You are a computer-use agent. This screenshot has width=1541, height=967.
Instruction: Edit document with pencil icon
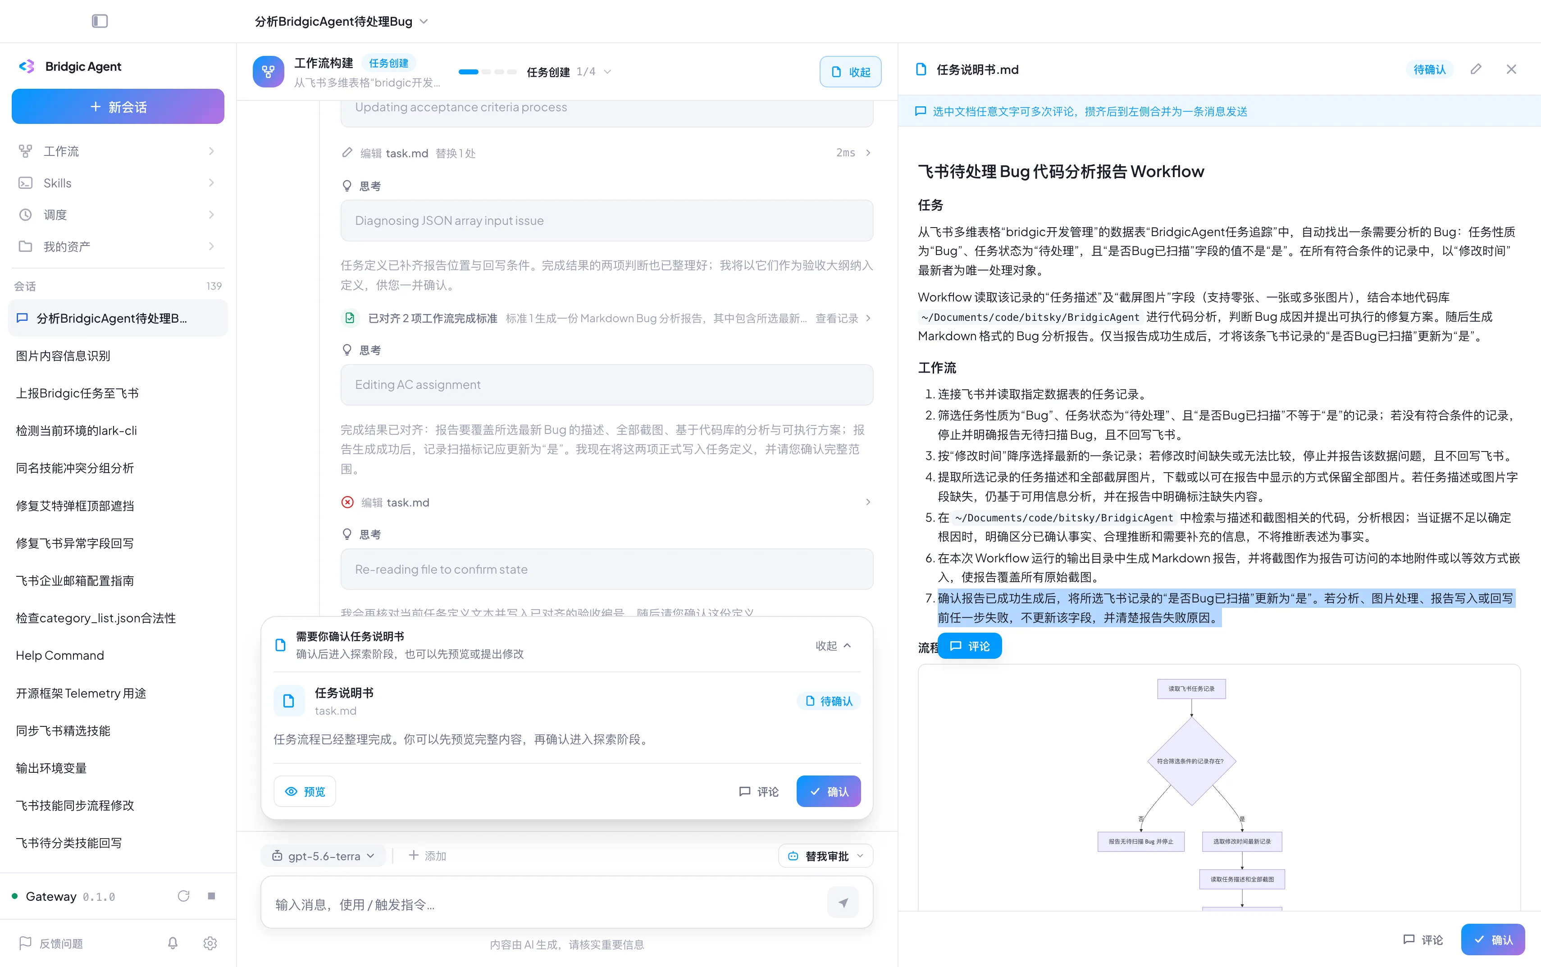pos(1476,69)
